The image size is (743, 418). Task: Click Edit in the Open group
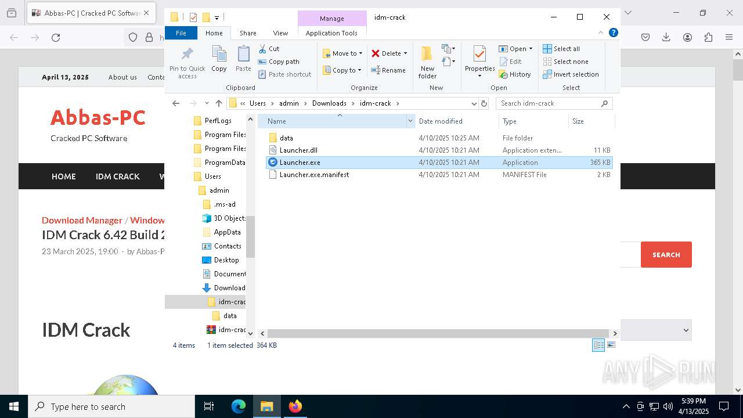coord(510,62)
